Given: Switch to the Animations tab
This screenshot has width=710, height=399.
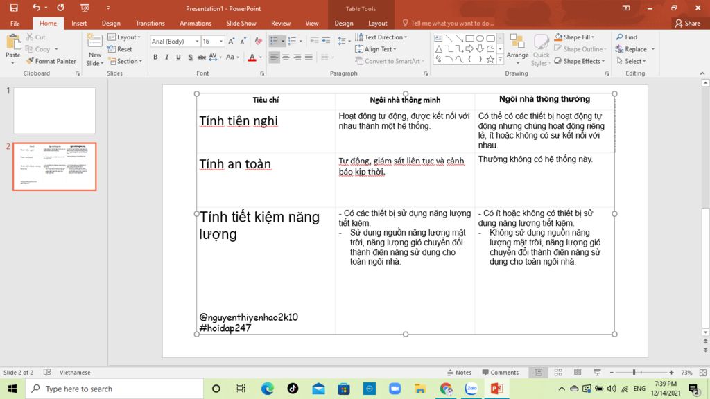Looking at the screenshot, I should click(x=196, y=23).
